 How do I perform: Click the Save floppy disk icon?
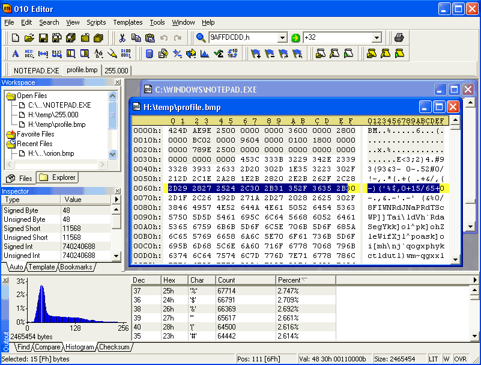[x=43, y=38]
